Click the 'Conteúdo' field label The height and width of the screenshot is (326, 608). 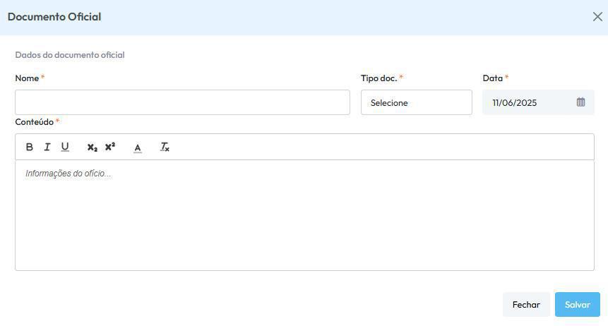point(34,121)
